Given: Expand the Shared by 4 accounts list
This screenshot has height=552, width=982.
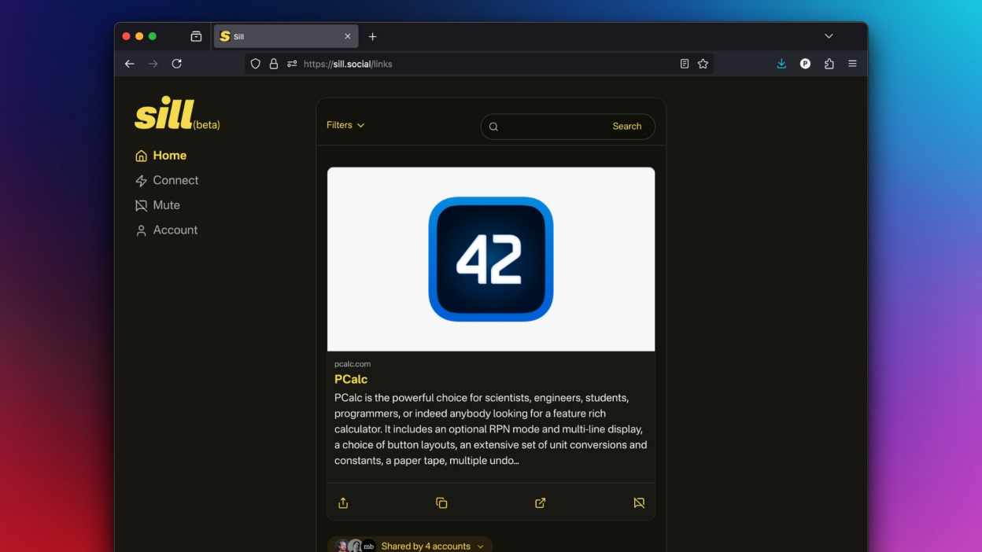Looking at the screenshot, I should 431,546.
